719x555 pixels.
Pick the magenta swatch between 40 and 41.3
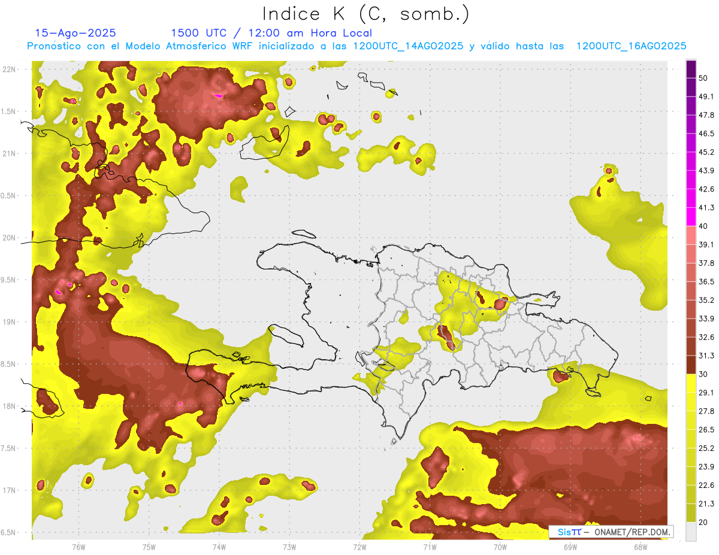(x=691, y=217)
